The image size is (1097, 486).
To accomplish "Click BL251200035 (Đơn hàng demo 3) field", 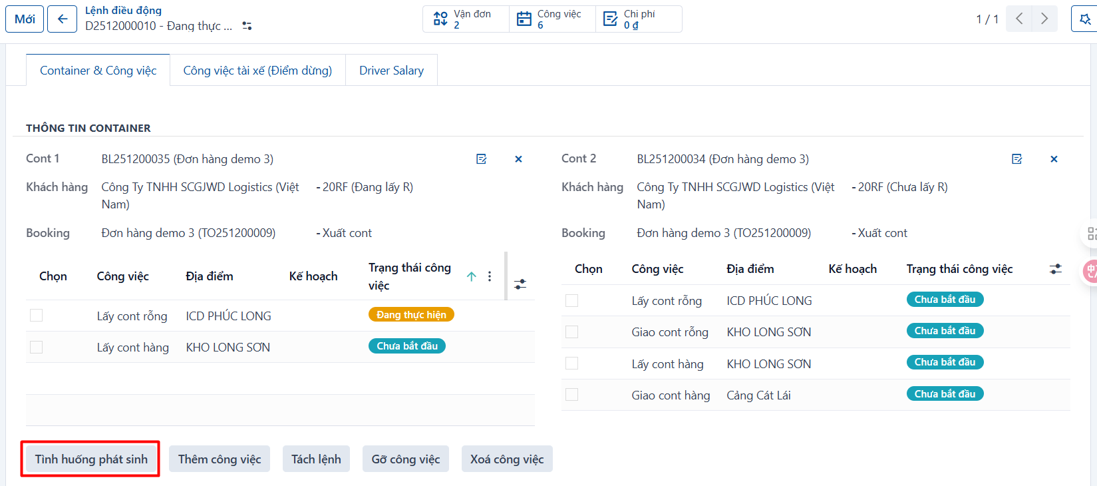I will click(188, 159).
